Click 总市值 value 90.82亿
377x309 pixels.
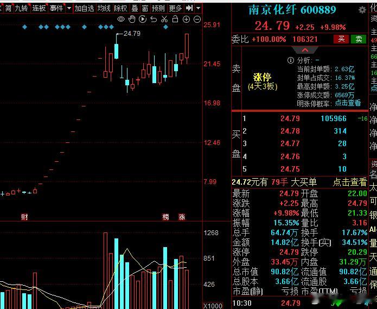pos(284,272)
